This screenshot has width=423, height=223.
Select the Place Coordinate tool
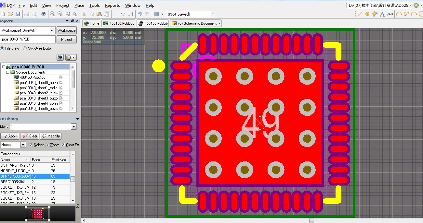pos(390,14)
